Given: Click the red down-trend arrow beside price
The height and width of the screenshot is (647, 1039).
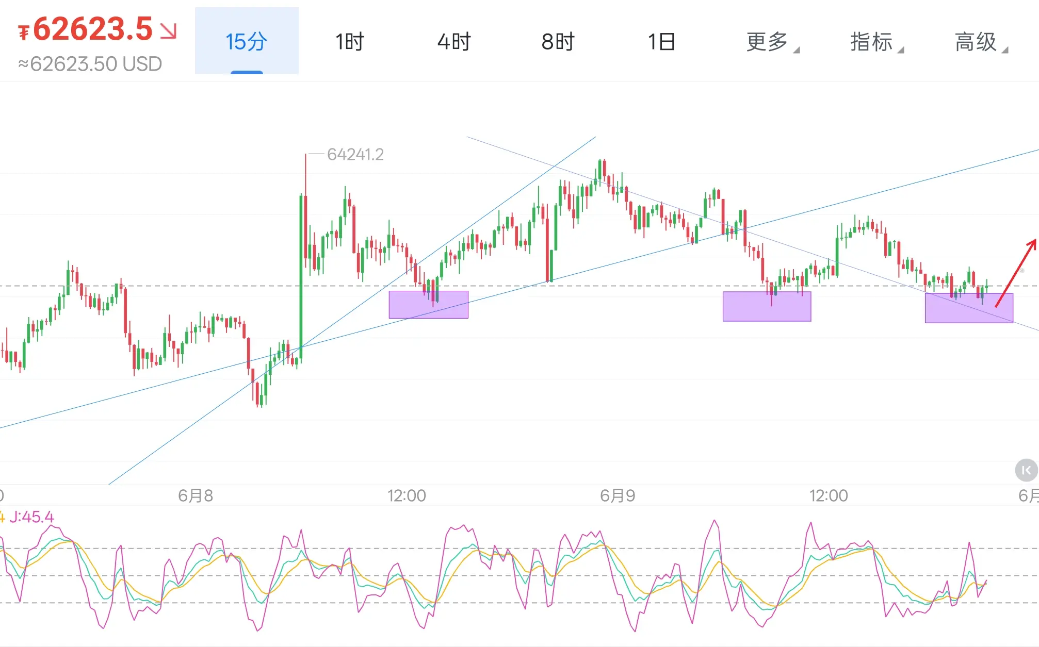Looking at the screenshot, I should [x=168, y=30].
